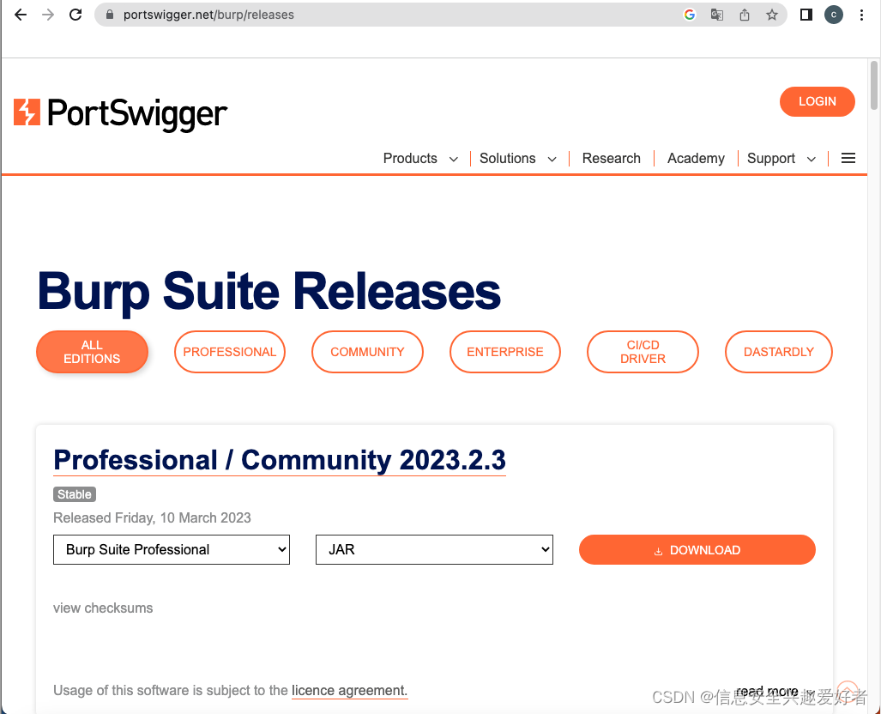The height and width of the screenshot is (714, 881).
Task: Click the padlock site info icon
Action: point(110,15)
